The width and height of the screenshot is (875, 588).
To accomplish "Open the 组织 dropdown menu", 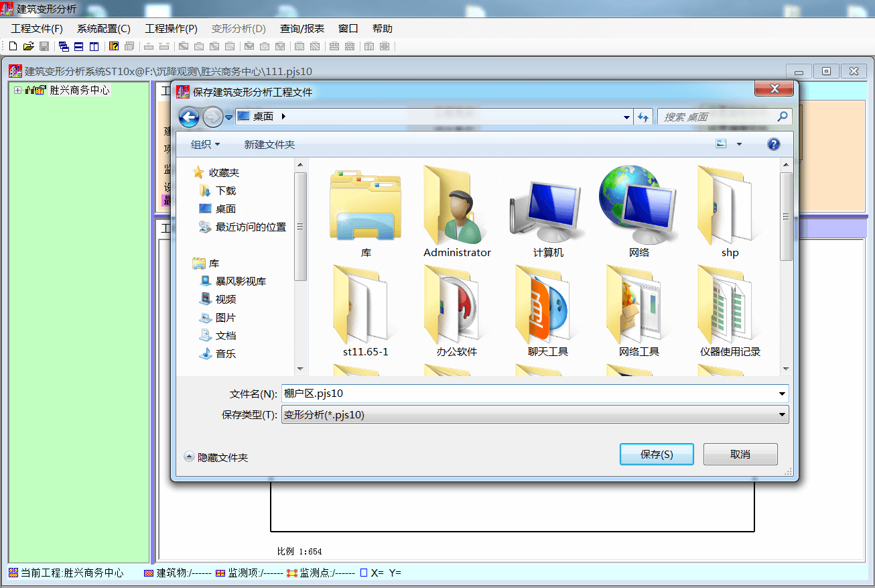I will pyautogui.click(x=205, y=145).
